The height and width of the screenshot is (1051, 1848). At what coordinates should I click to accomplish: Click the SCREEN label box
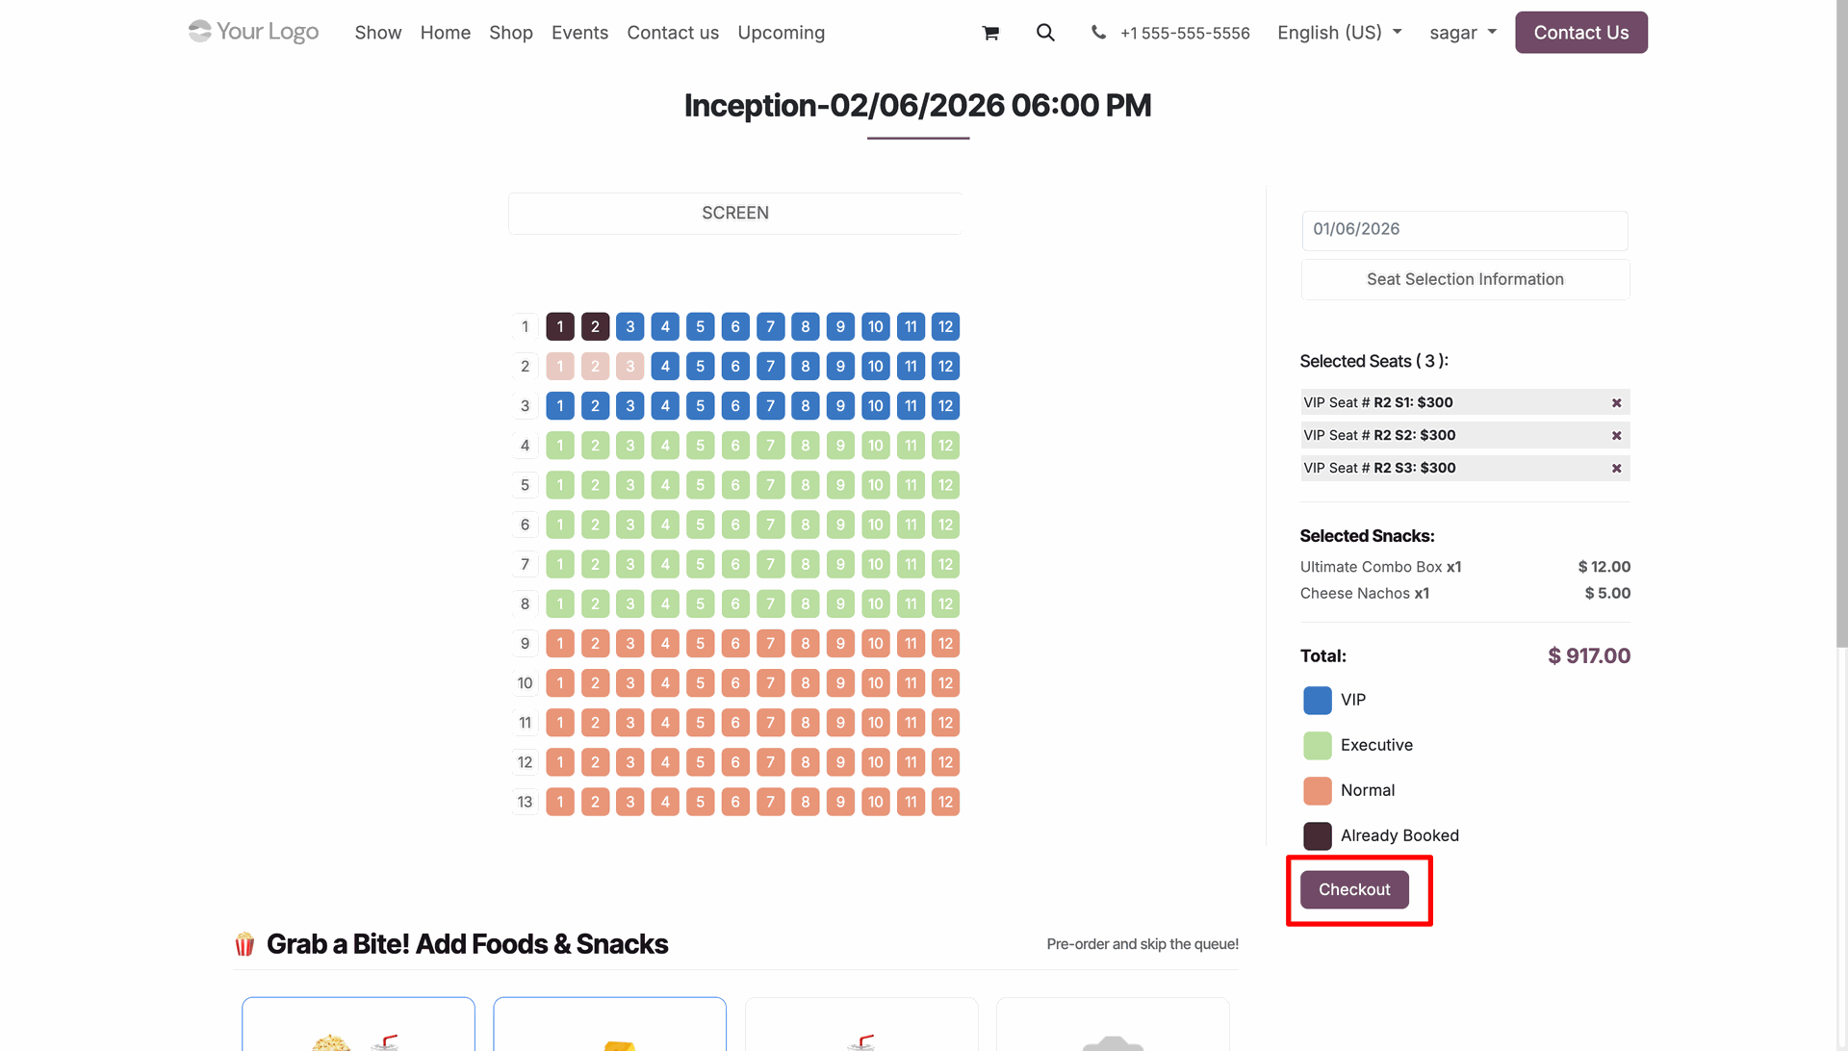coord(735,214)
